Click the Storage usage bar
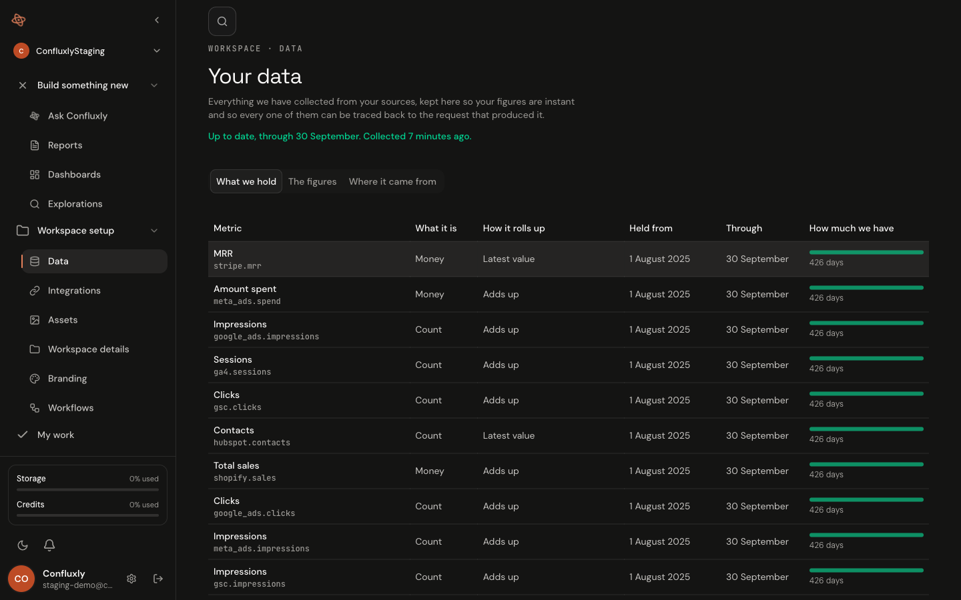961x600 pixels. pos(87,489)
